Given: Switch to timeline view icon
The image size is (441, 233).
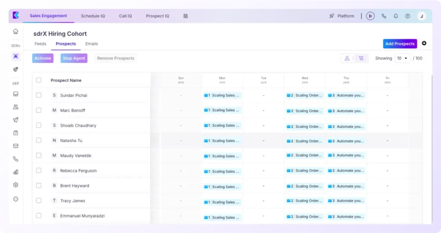Looking at the screenshot, I should pyautogui.click(x=361, y=58).
